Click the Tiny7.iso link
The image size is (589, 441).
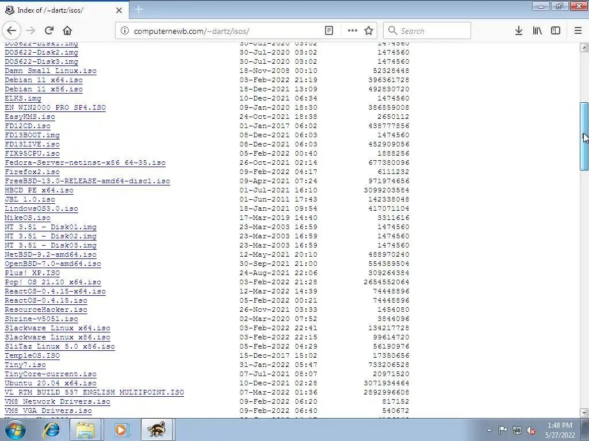25,365
